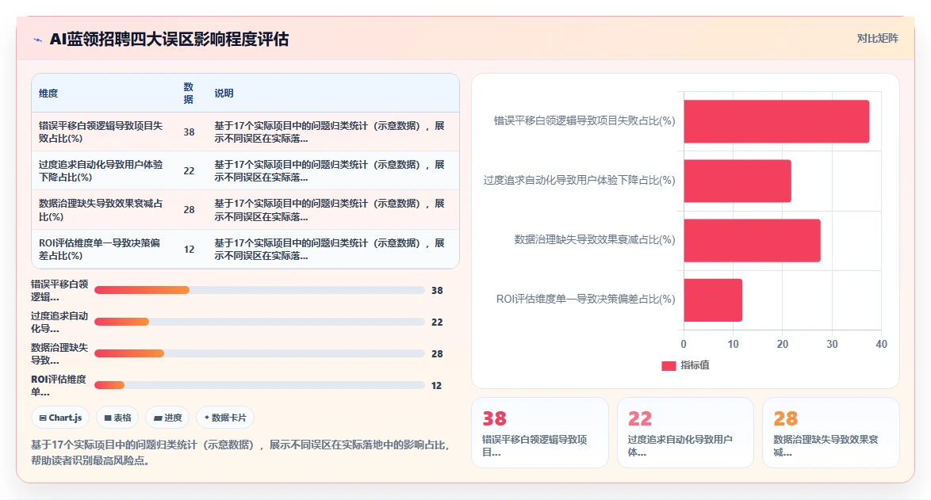
Task: Click the 指标值 legend label
Action: coord(695,365)
